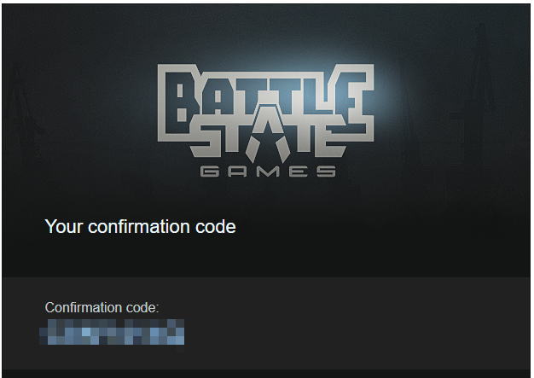Click the Your confirmation code heading

coord(140,227)
